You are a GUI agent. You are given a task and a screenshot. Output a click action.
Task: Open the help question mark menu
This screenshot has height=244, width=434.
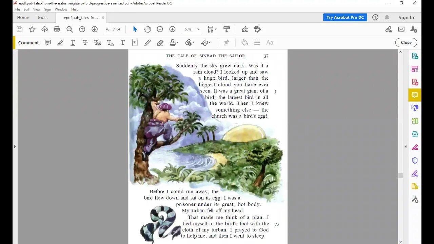pyautogui.click(x=375, y=17)
